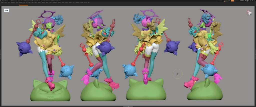Toggle the orange Menus button
The image size is (256, 107).
coord(232,1)
